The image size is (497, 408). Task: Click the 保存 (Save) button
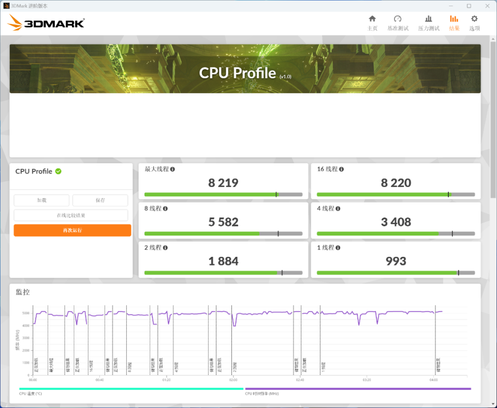pos(100,200)
